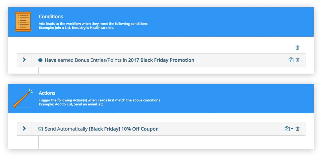This screenshot has height=156, width=322.
Task: Expand the Bonus Entries condition row chevron
Action: [24, 60]
